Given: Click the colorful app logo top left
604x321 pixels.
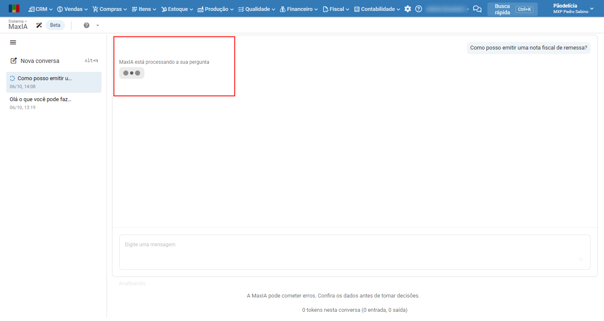Looking at the screenshot, I should (x=14, y=9).
